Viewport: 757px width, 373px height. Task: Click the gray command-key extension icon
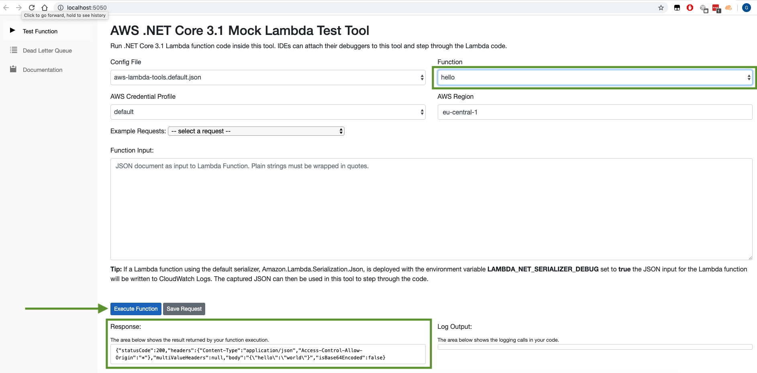704,8
